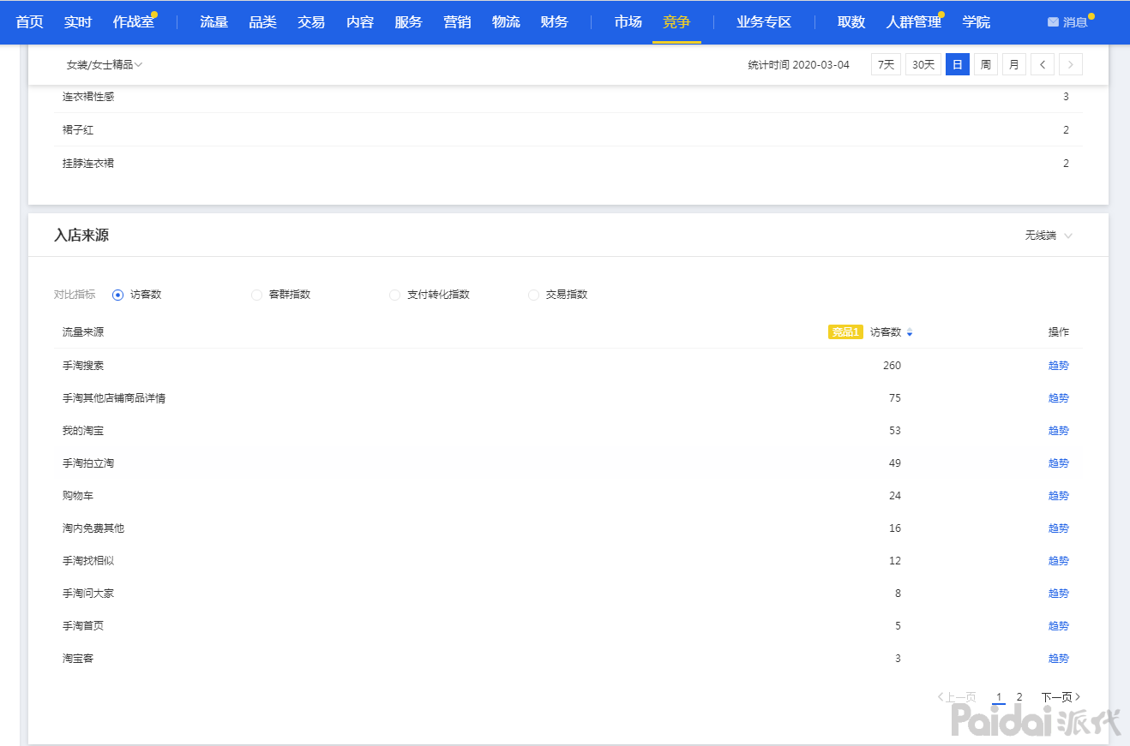This screenshot has height=746, width=1130.
Task: View 趋势 for 我的淘宝
Action: (x=1059, y=431)
